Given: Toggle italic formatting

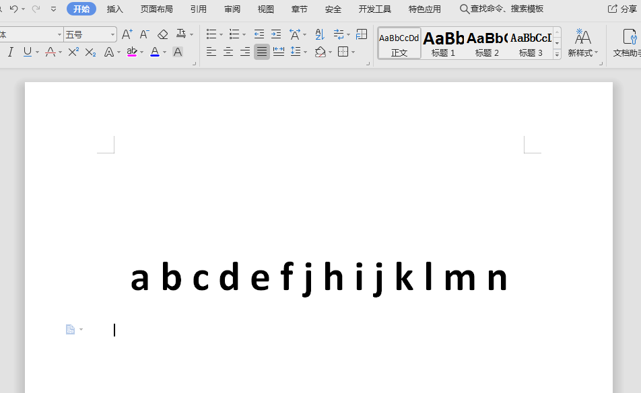Looking at the screenshot, I should click(x=10, y=52).
